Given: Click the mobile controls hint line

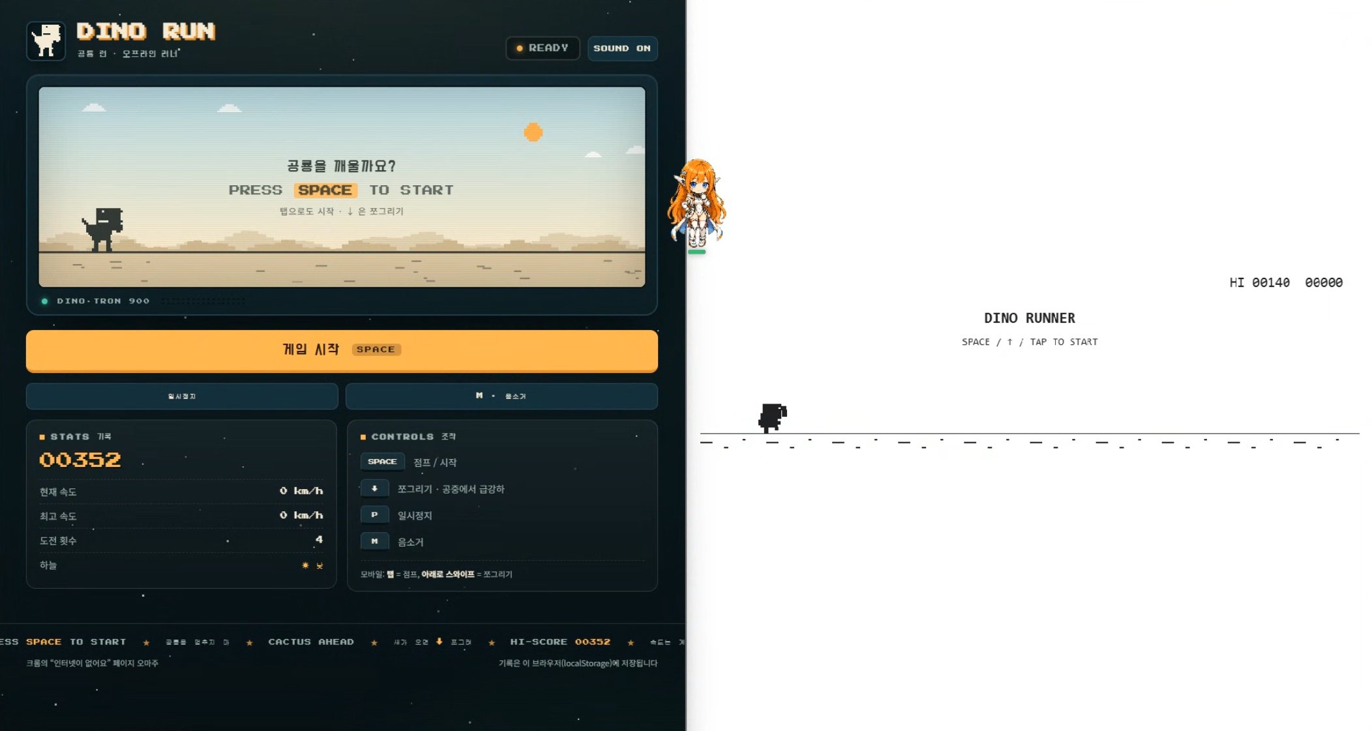Looking at the screenshot, I should click(436, 574).
